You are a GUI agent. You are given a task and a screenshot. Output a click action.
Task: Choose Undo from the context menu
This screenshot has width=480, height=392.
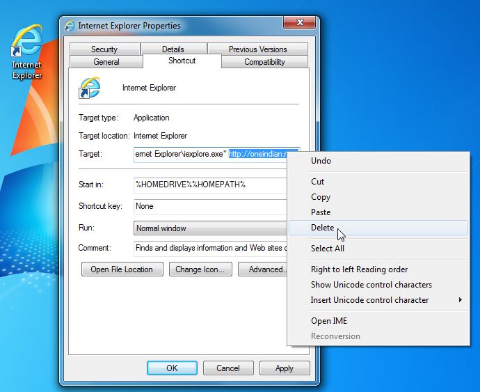[x=378, y=161]
